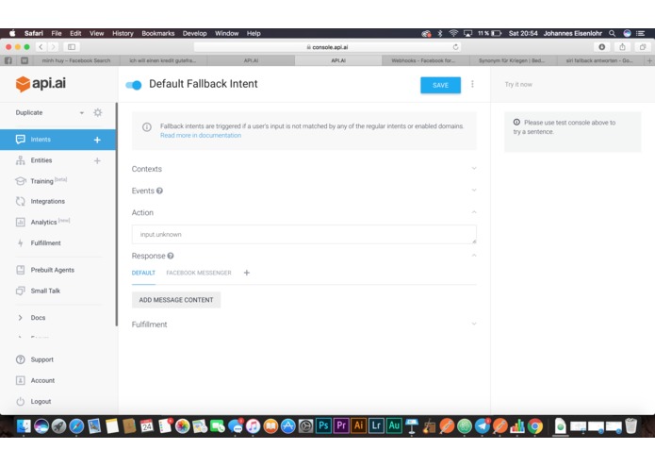Add a new entity with plus icon
This screenshot has width=655, height=466.
tap(97, 161)
